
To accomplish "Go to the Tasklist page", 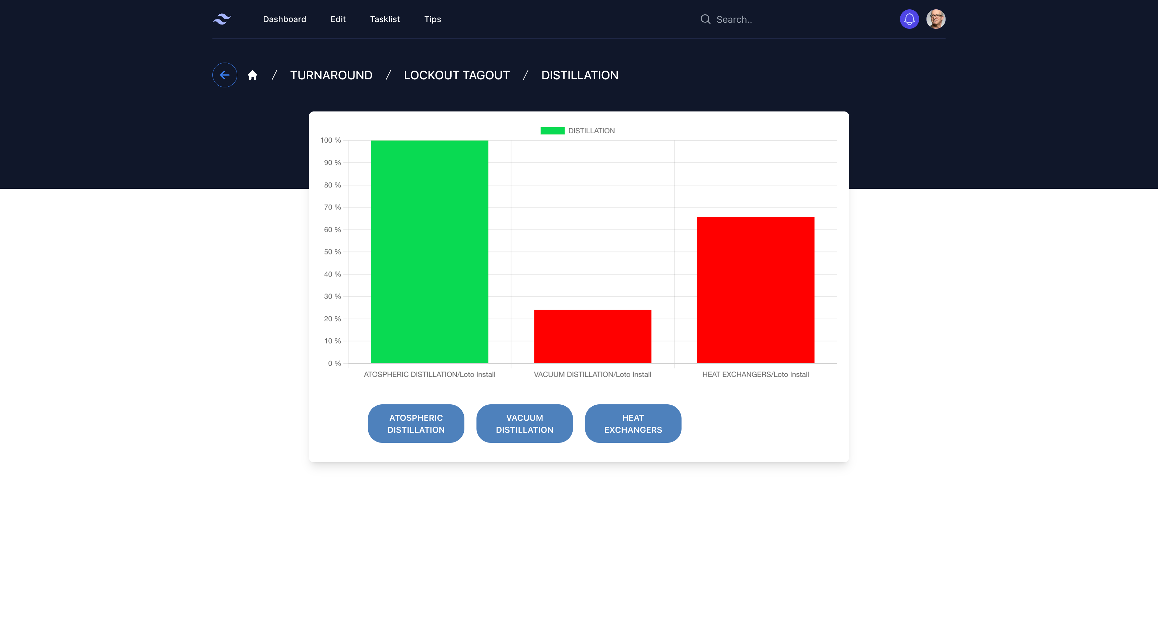I will [x=385, y=19].
